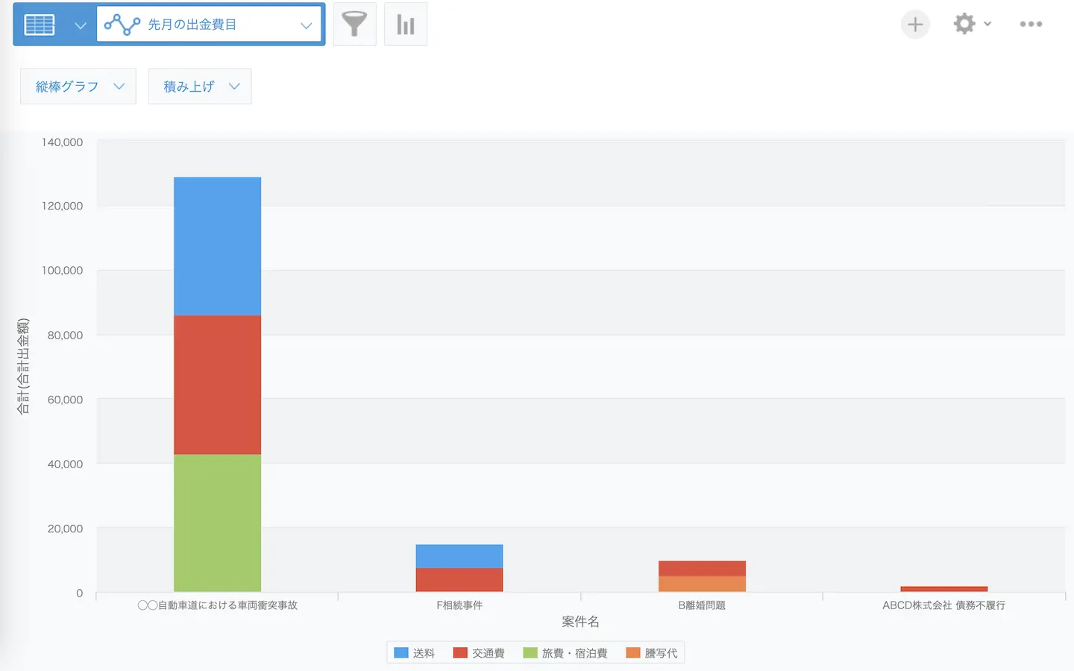Image resolution: width=1074 pixels, height=671 pixels.
Task: Expand the 縦棒グラフ chart type dropdown
Action: pos(78,86)
